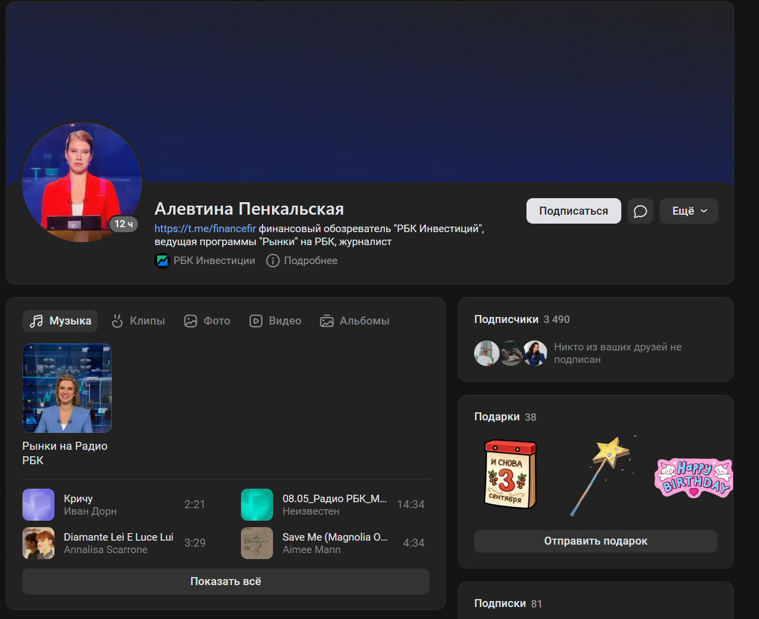Play the 08.05_Радио РБК track cover
Screen dimensions: 759x619
pyautogui.click(x=257, y=505)
